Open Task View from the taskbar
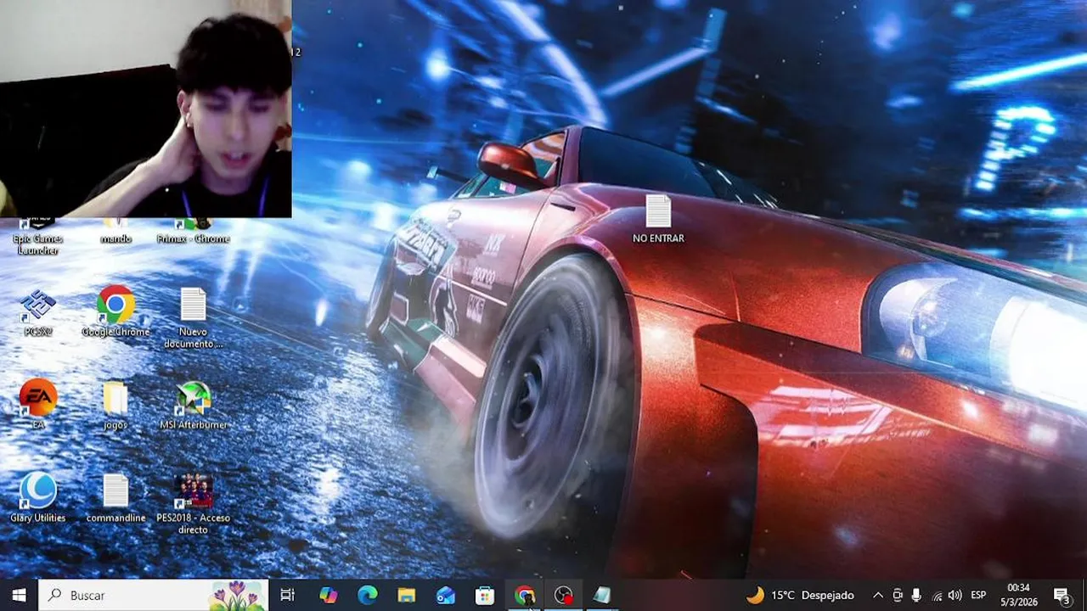This screenshot has height=611, width=1087. pyautogui.click(x=287, y=595)
